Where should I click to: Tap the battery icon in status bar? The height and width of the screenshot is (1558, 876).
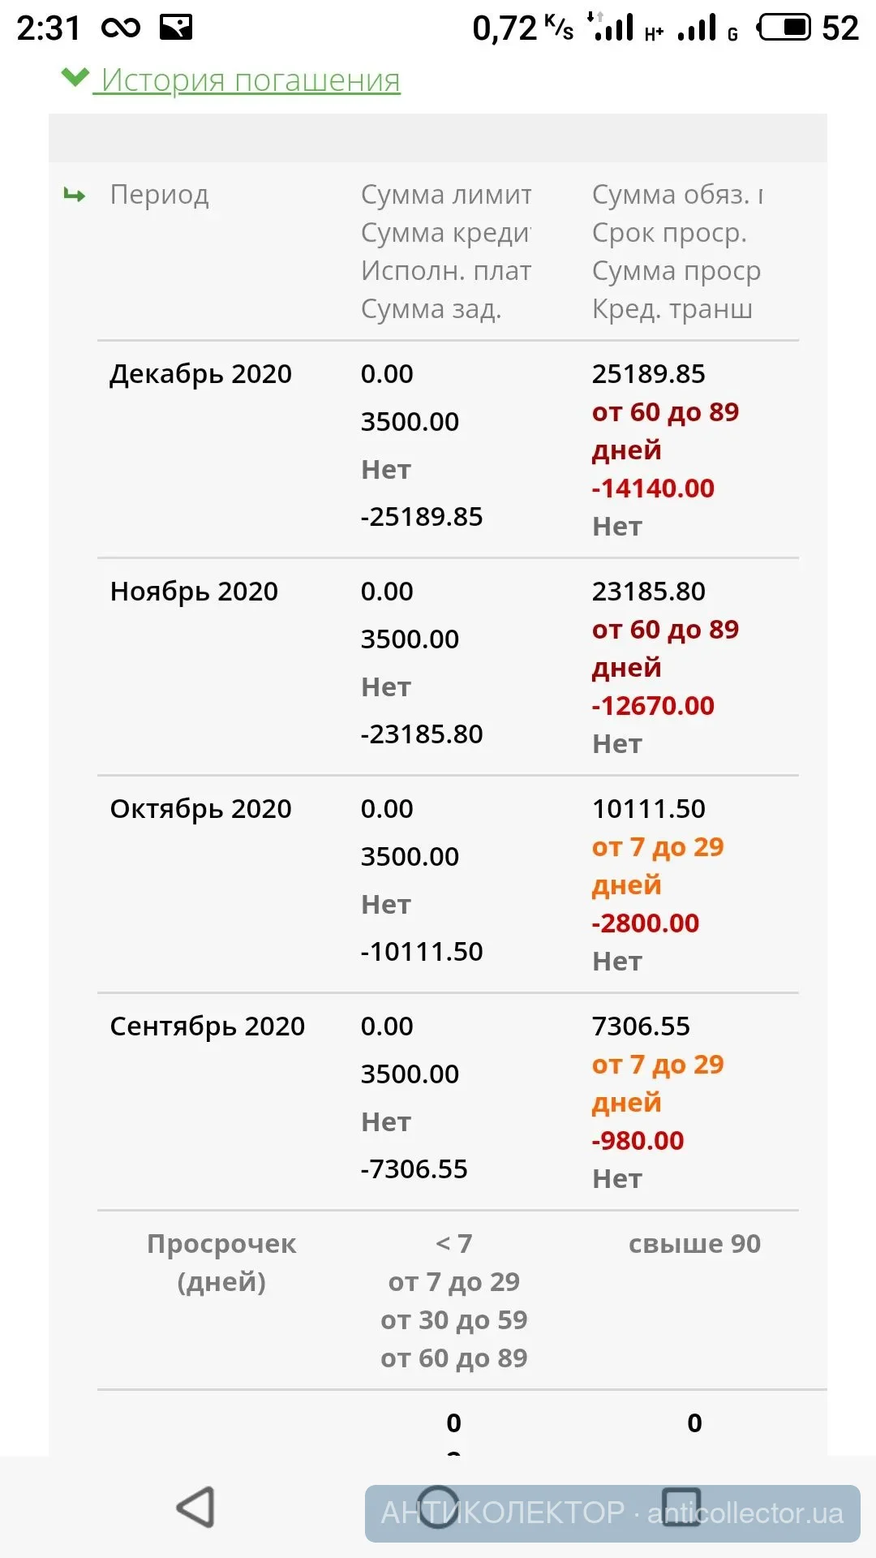click(784, 28)
